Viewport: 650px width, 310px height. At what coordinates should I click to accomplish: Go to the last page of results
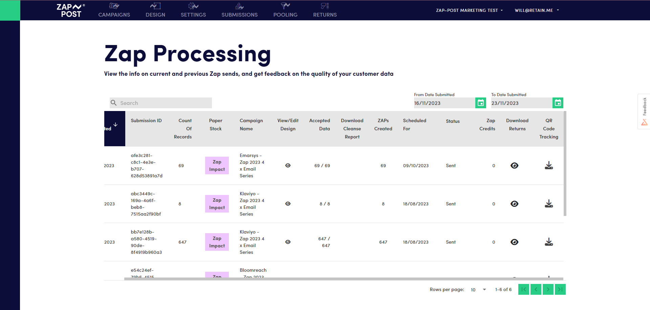[560, 289]
